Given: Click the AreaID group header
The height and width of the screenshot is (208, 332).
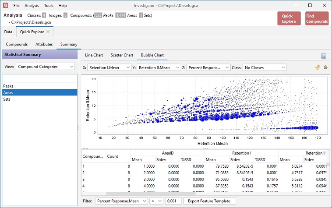Looking at the screenshot, I should coord(168,153).
